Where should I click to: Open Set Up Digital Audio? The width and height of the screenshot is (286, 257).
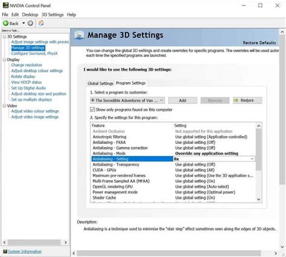point(28,88)
